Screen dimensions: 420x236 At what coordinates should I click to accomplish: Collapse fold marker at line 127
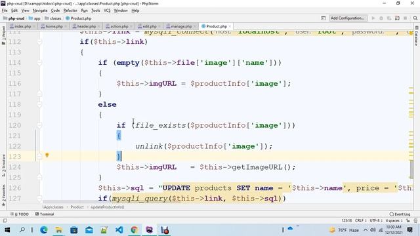[39, 198]
